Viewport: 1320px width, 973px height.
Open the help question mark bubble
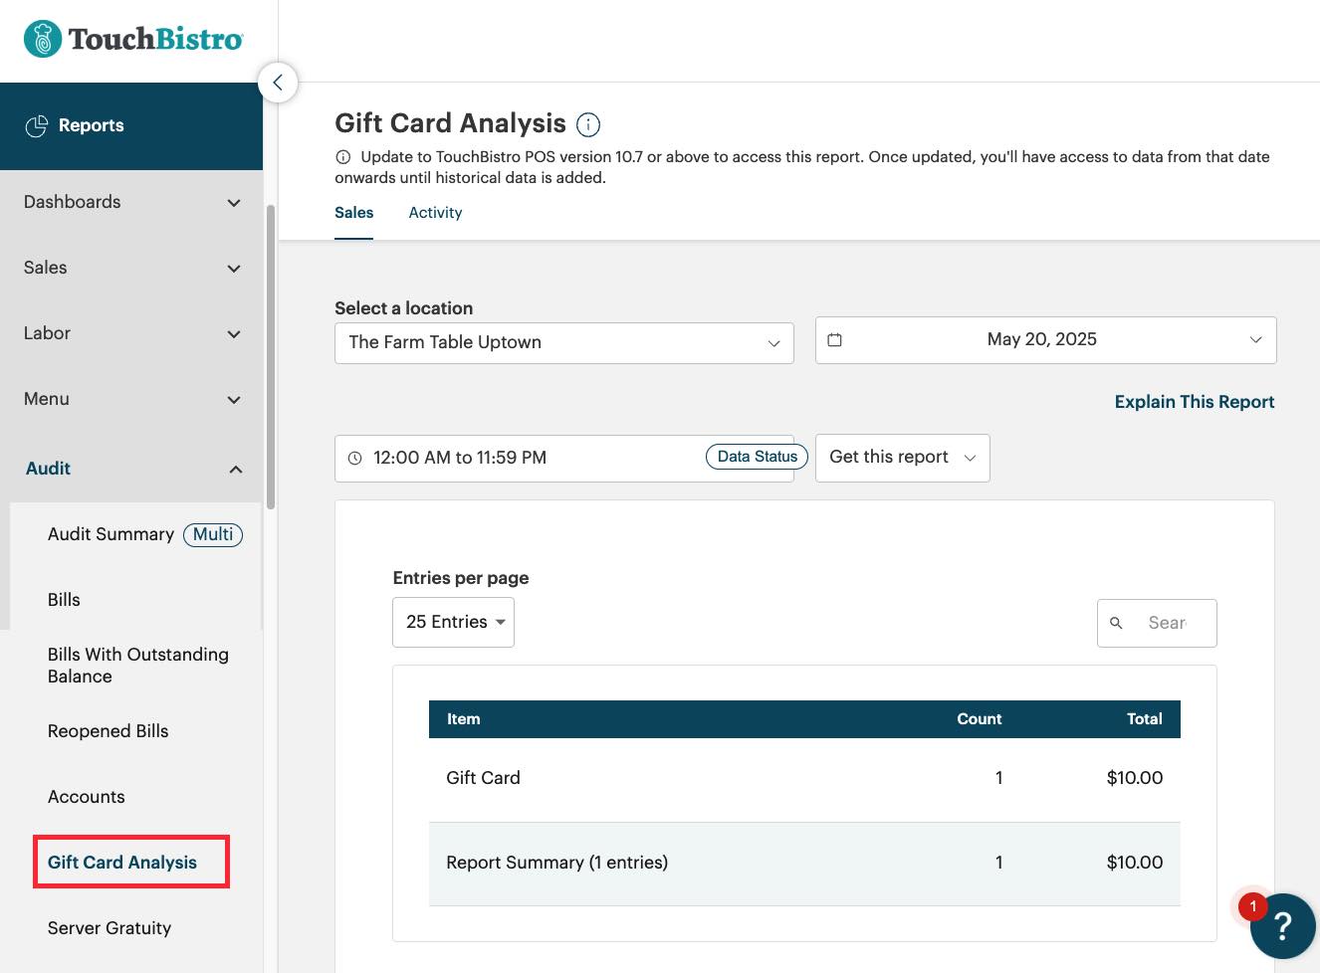click(1283, 926)
